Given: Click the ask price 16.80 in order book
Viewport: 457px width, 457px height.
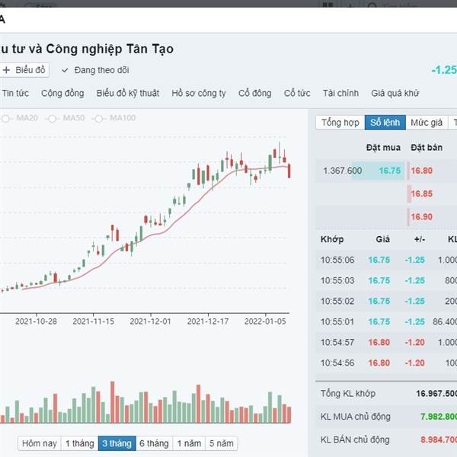Looking at the screenshot, I should 421,171.
